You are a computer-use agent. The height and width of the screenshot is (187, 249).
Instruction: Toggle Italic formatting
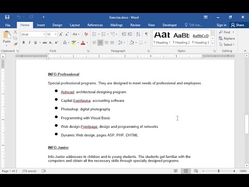coord(30,43)
